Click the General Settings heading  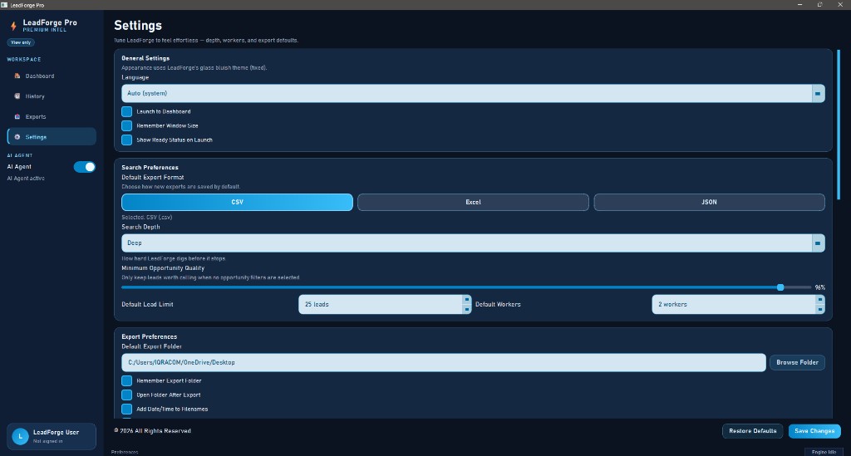click(x=145, y=58)
